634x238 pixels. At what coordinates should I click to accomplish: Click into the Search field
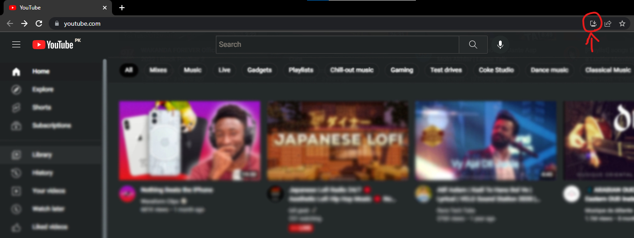pyautogui.click(x=337, y=44)
